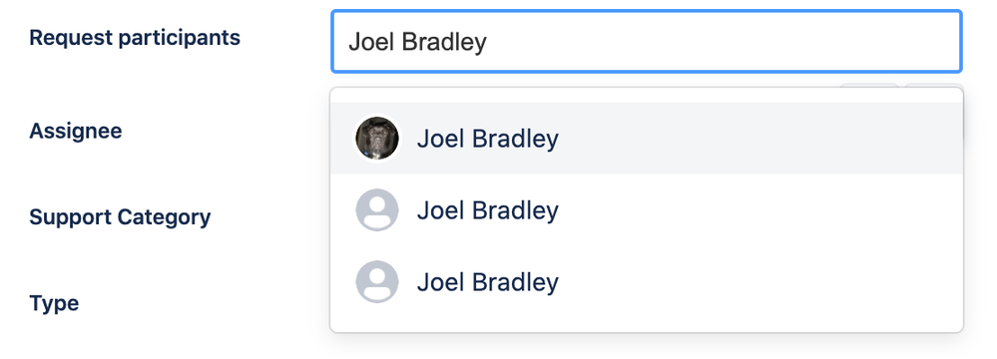Click the Request participants field label
This screenshot has height=359, width=997.
point(135,38)
